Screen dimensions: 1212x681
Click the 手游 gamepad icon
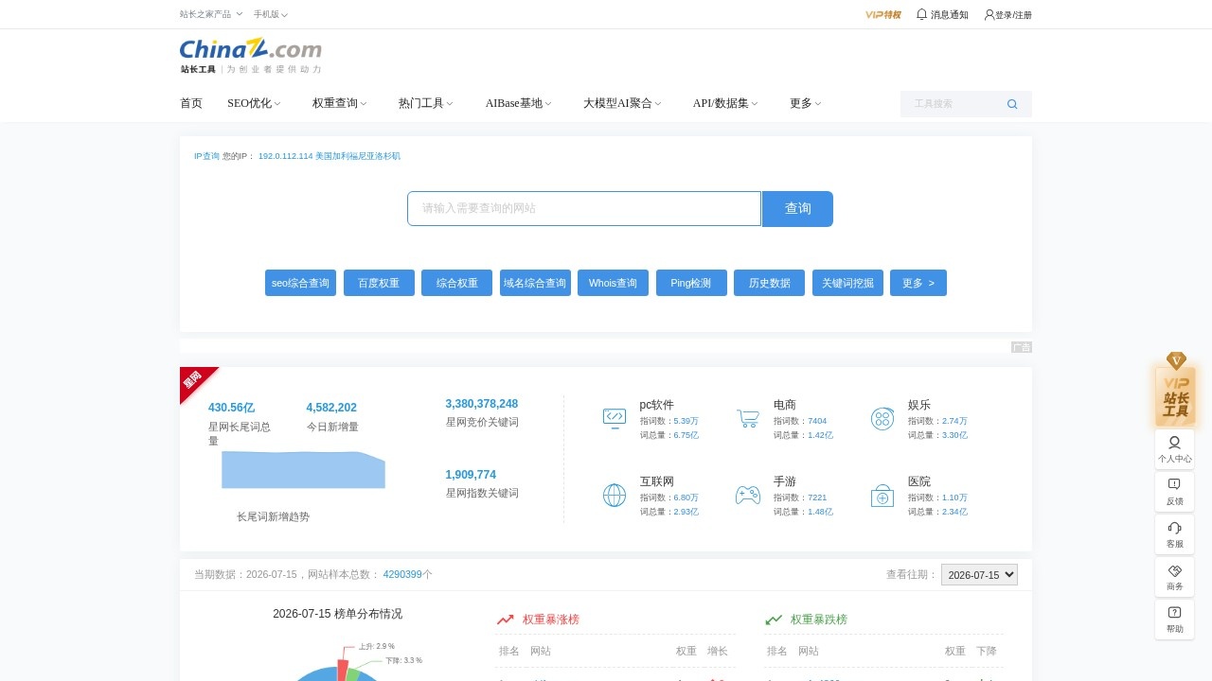748,495
